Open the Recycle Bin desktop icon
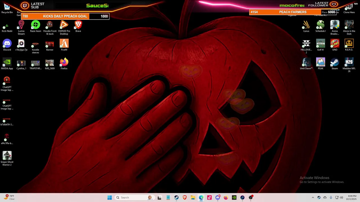Screen dimensions: 360x202 7,8
